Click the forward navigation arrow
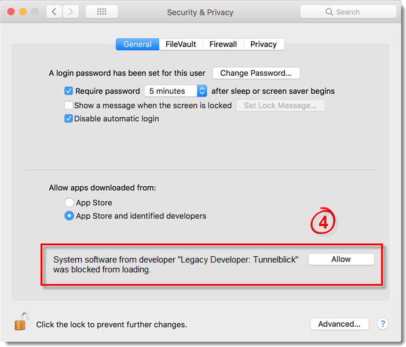The image size is (406, 347). (71, 12)
